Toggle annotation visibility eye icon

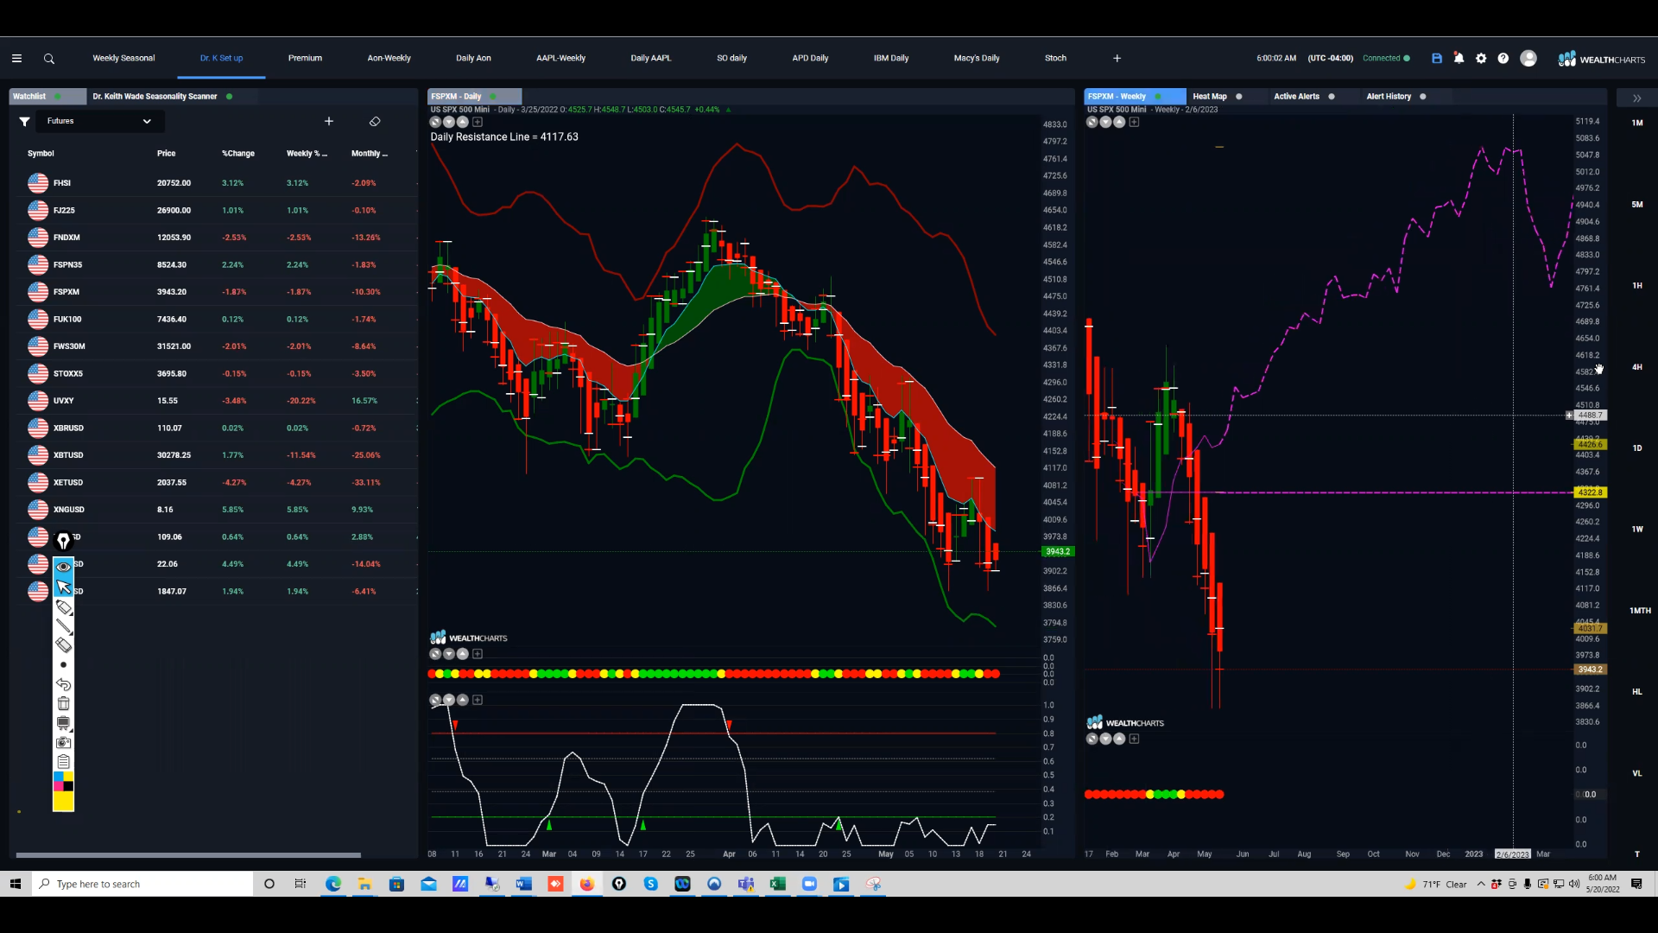[63, 567]
